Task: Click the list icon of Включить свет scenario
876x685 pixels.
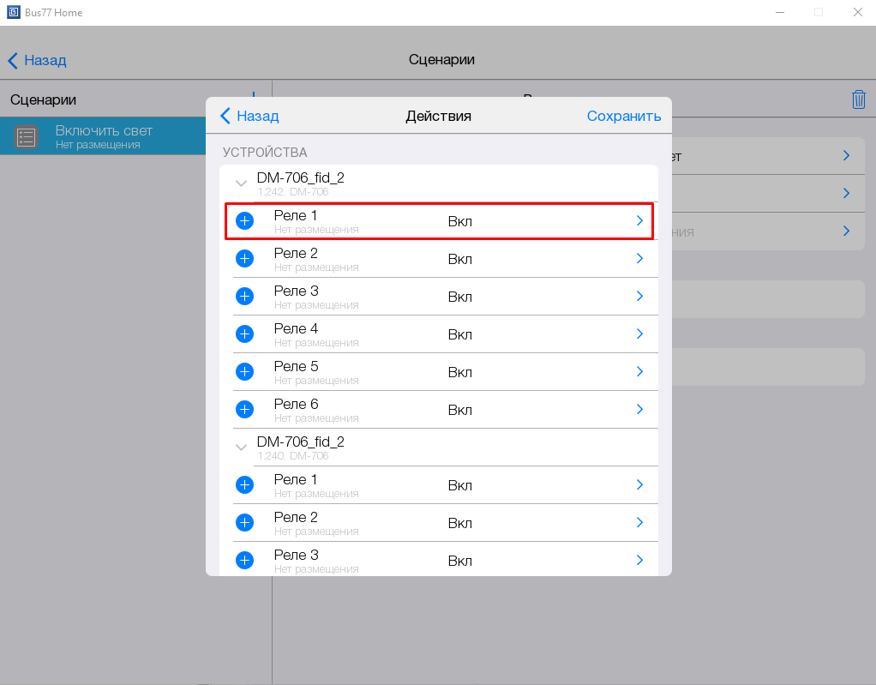Action: coord(27,137)
